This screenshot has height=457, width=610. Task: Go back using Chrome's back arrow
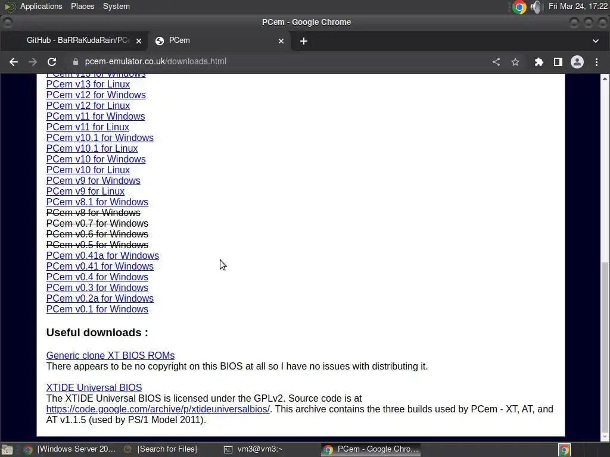click(x=14, y=62)
